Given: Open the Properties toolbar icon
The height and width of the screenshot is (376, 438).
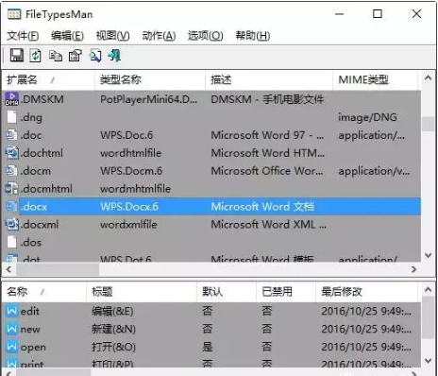Looking at the screenshot, I should pos(76,56).
